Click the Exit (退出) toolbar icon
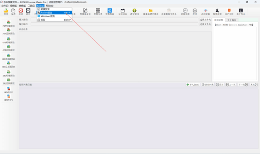The width and height of the screenshot is (260, 154). (x=28, y=12)
